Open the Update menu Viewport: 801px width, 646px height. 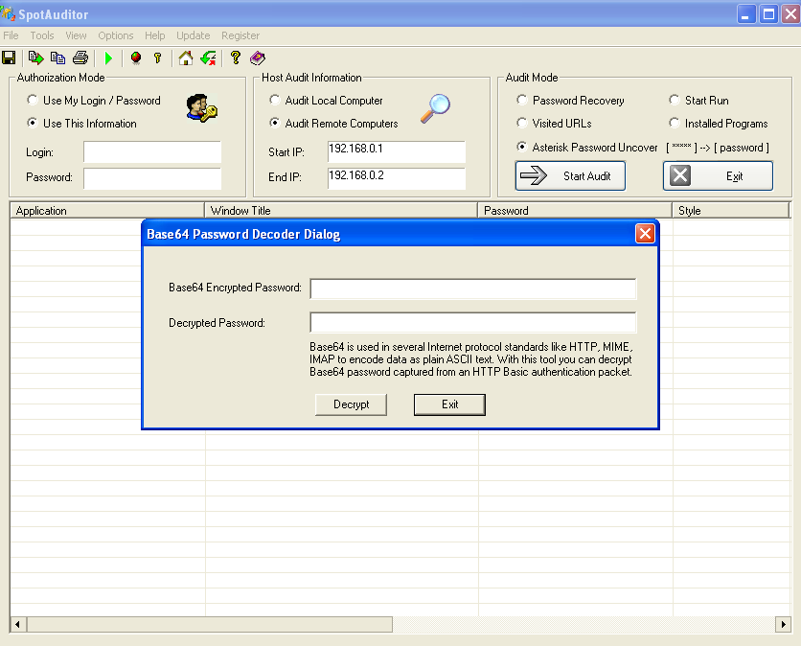[x=194, y=35]
